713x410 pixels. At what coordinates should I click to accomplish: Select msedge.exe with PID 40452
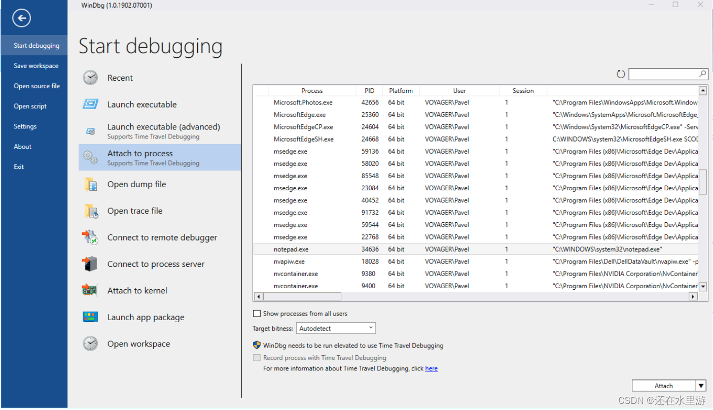tap(476, 200)
